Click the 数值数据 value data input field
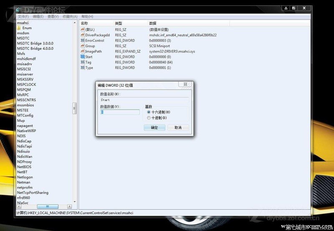 [120, 112]
